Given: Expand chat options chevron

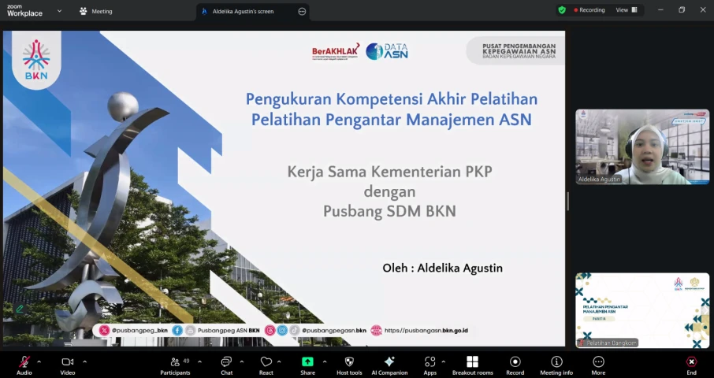Looking at the screenshot, I should [241, 362].
